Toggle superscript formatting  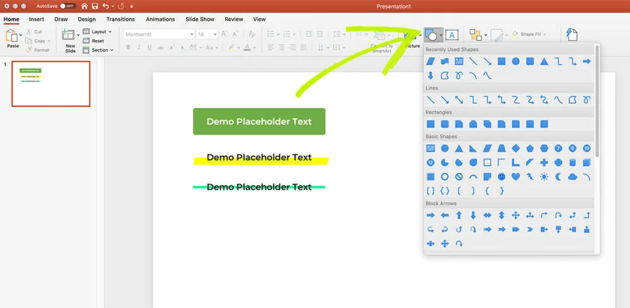(172, 47)
